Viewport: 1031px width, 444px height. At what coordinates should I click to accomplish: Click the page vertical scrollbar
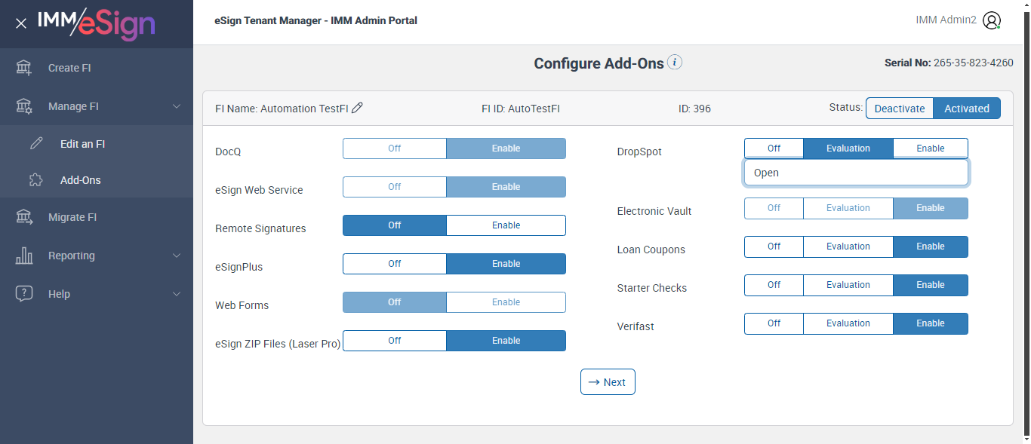(1026, 226)
